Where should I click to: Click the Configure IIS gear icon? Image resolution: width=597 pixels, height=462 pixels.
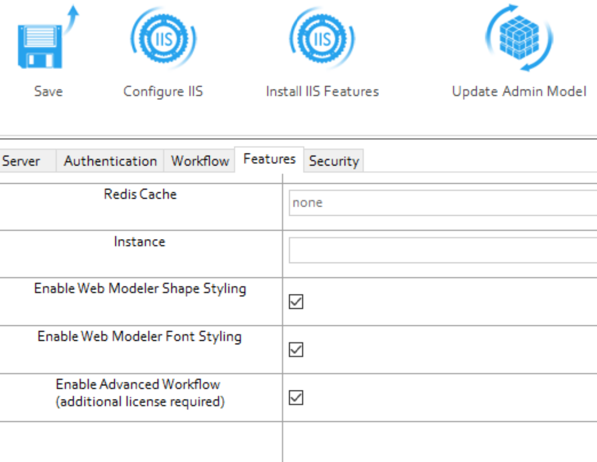click(163, 39)
